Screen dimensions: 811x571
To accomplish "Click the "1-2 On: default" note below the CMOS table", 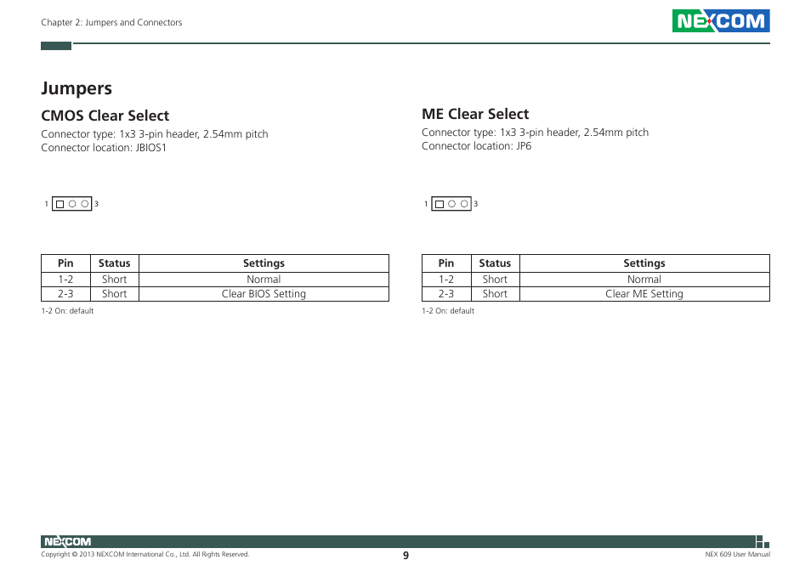I will pyautogui.click(x=67, y=311).
